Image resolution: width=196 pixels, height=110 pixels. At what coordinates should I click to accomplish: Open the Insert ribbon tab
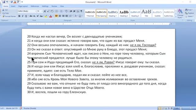point(13,6)
